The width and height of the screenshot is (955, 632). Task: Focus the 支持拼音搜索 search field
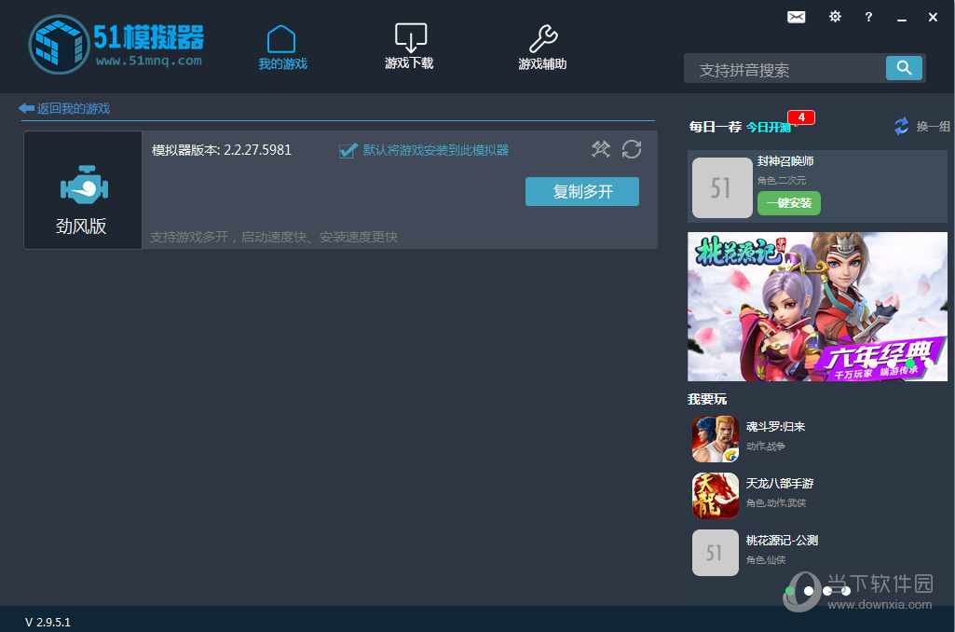click(x=784, y=68)
